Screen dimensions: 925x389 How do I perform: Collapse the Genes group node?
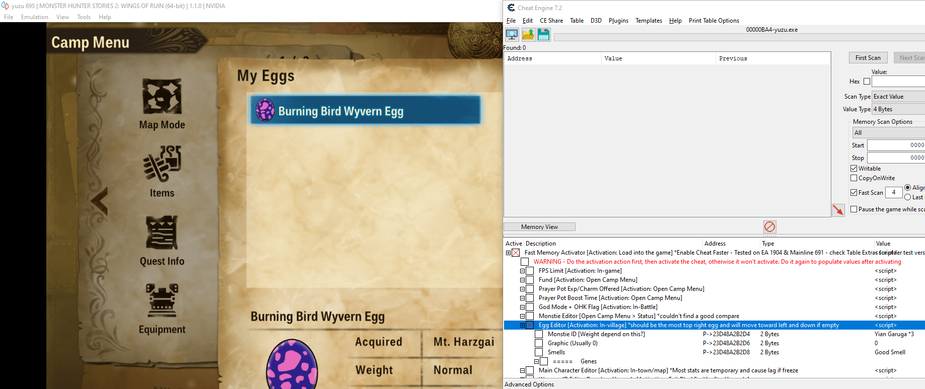tap(537, 361)
